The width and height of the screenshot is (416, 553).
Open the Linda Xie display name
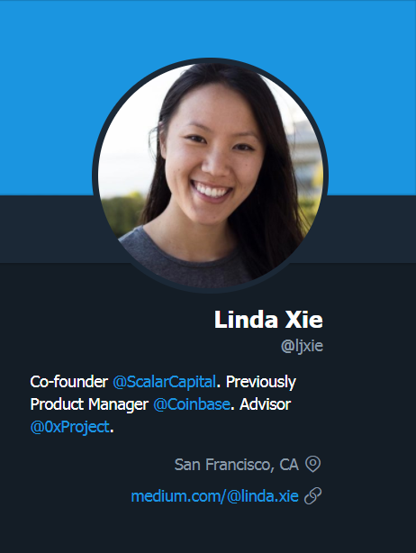click(x=268, y=320)
